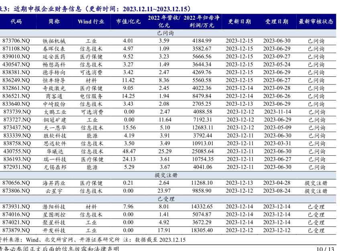Screen dimensions: 340x251
Task: Click the 更新日期 column header
Action: coord(240,21)
